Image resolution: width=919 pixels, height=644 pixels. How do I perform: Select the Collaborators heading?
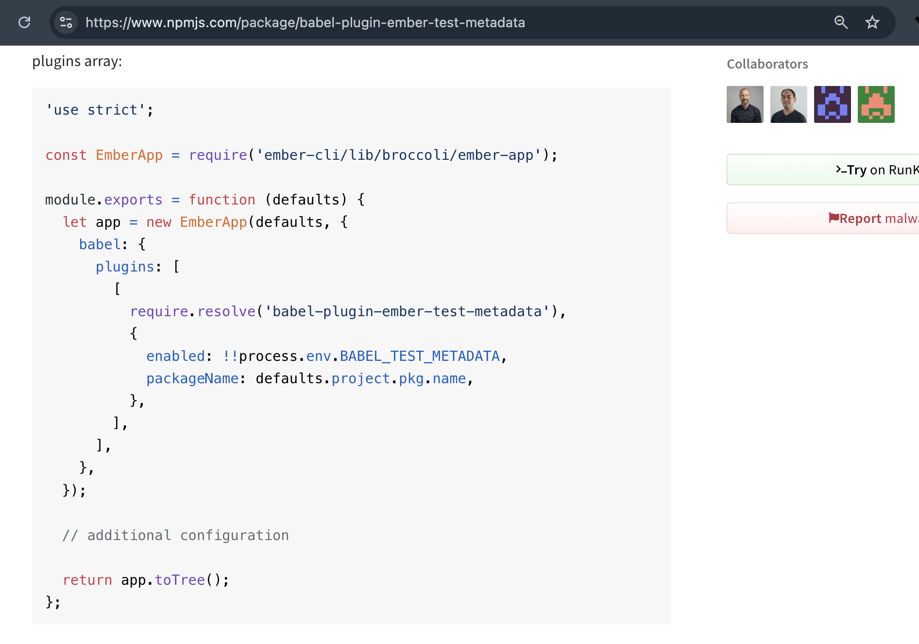pos(767,64)
